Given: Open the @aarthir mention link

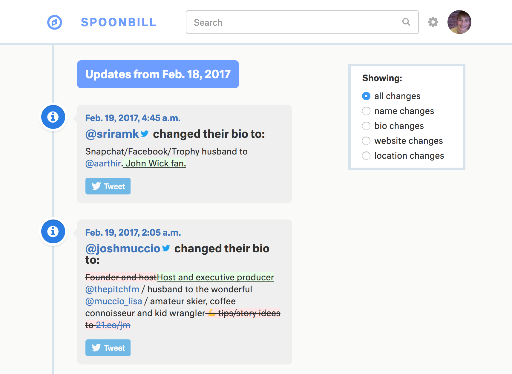Looking at the screenshot, I should pyautogui.click(x=103, y=163).
